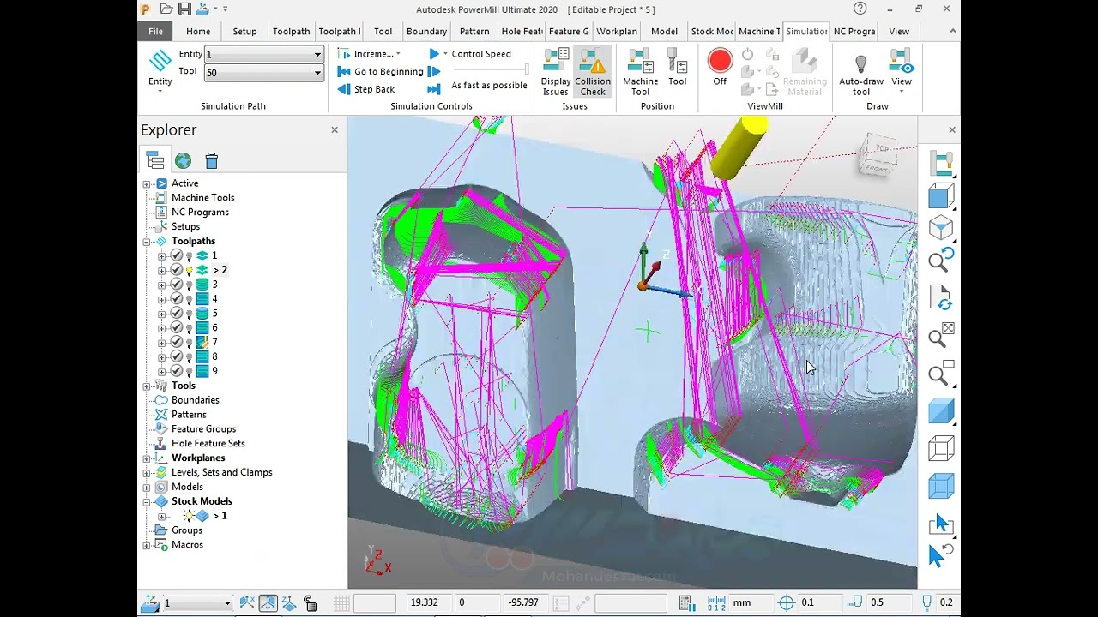
Task: Close the Explorer panel
Action: coord(335,129)
